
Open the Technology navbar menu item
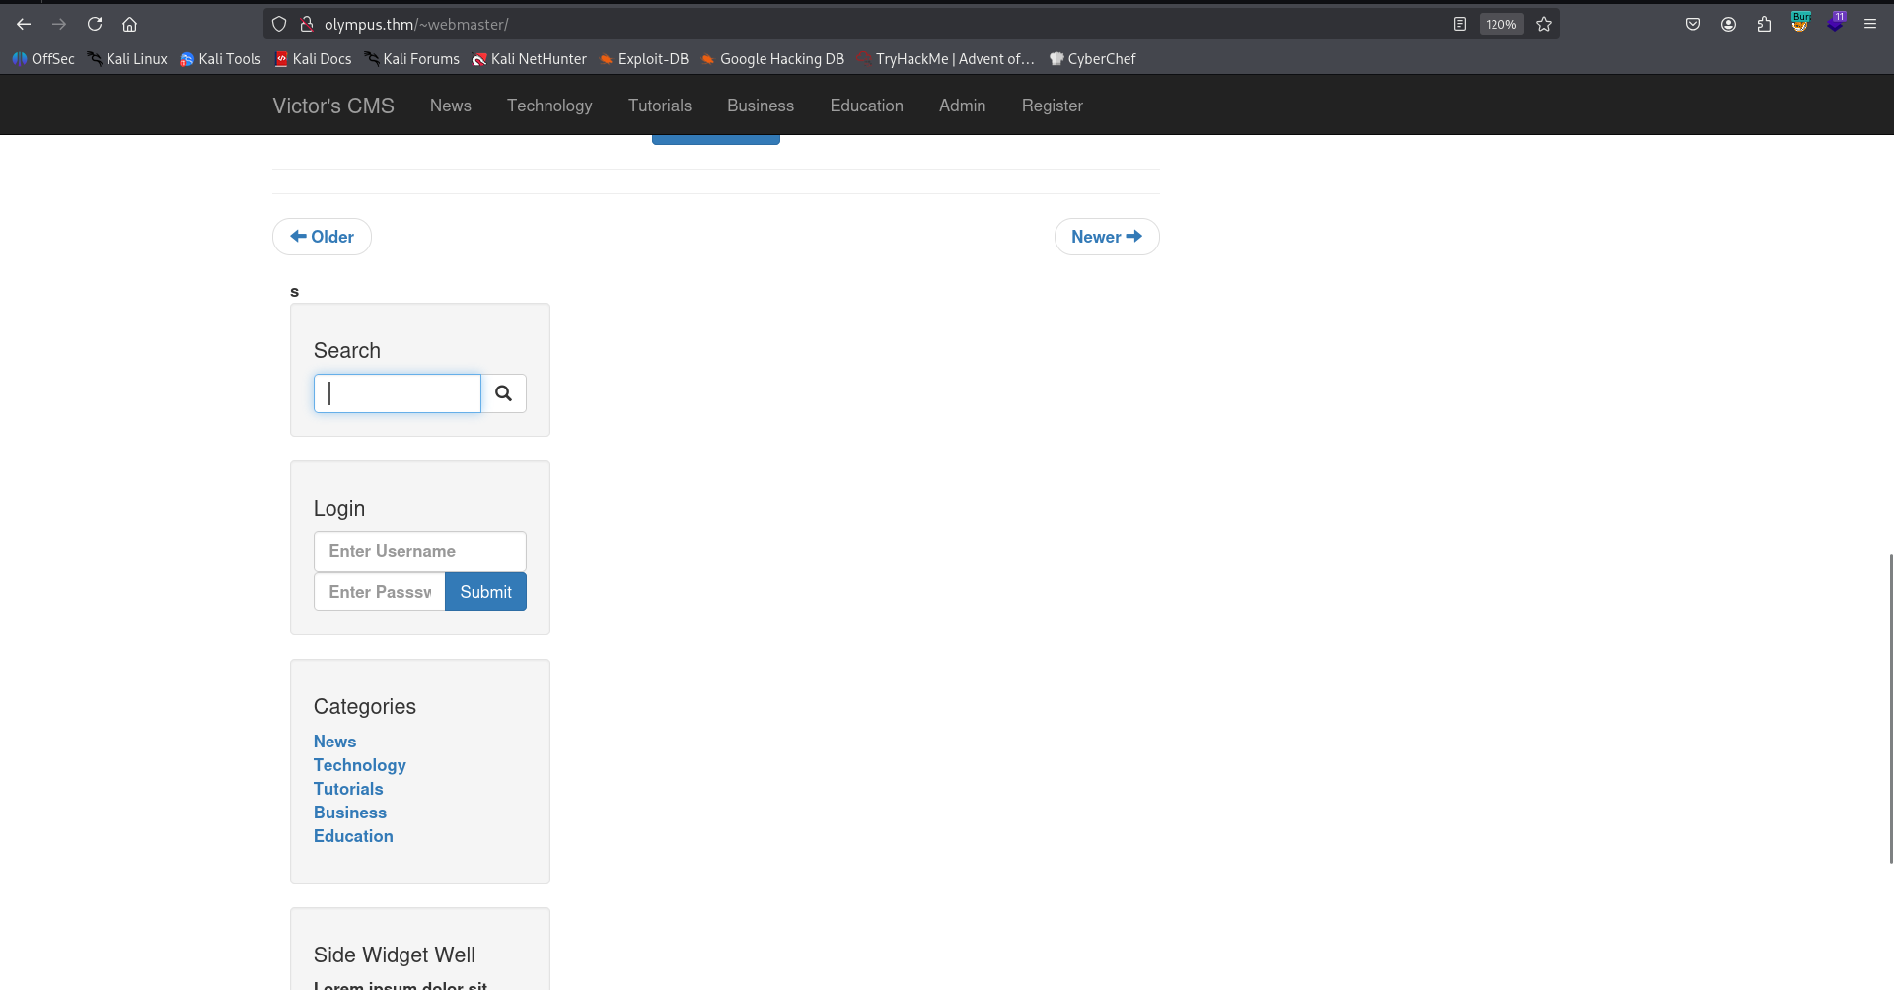(x=549, y=106)
